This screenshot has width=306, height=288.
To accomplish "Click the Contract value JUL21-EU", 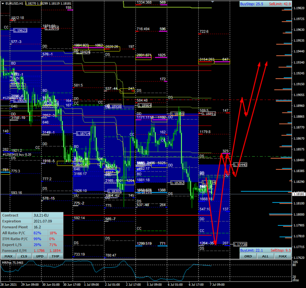I will [x=41, y=215].
